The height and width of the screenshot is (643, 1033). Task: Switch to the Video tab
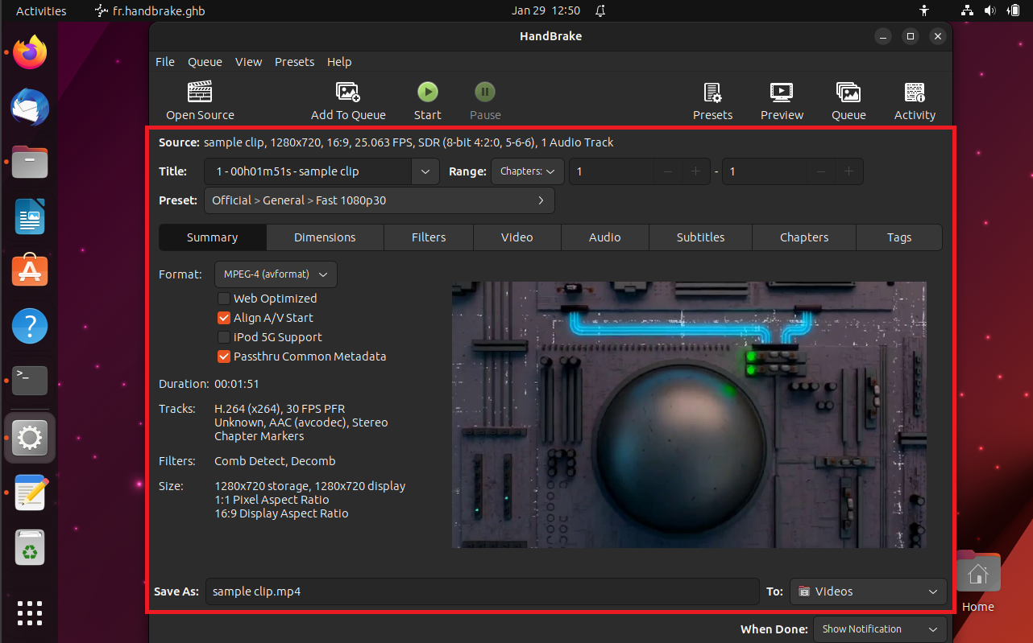pos(516,237)
